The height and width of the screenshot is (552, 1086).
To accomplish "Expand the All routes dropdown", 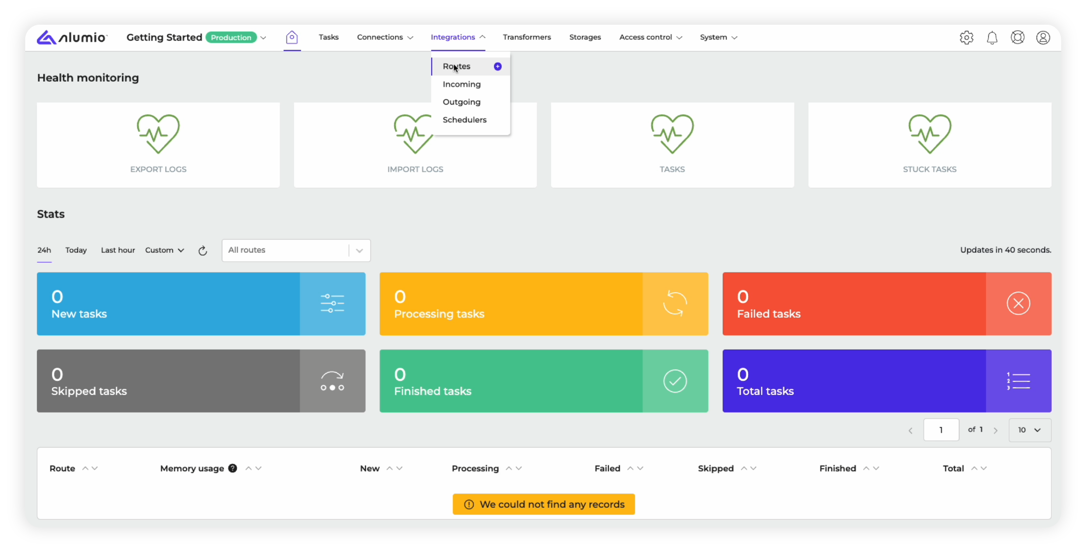I will [x=359, y=250].
